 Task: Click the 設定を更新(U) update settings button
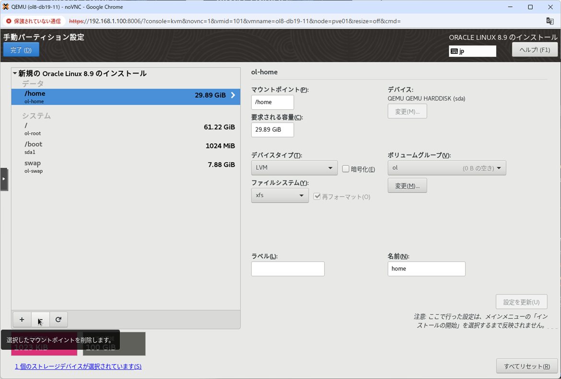[x=521, y=302]
